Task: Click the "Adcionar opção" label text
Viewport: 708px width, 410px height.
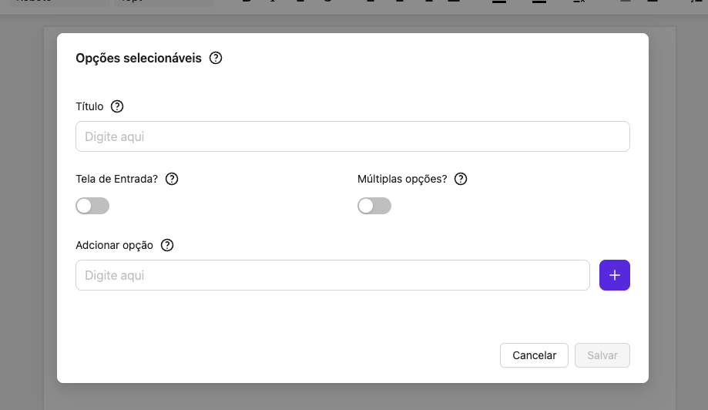Action: [x=114, y=245]
